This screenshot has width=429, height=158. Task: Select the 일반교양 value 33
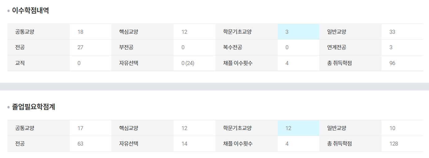[x=392, y=32]
